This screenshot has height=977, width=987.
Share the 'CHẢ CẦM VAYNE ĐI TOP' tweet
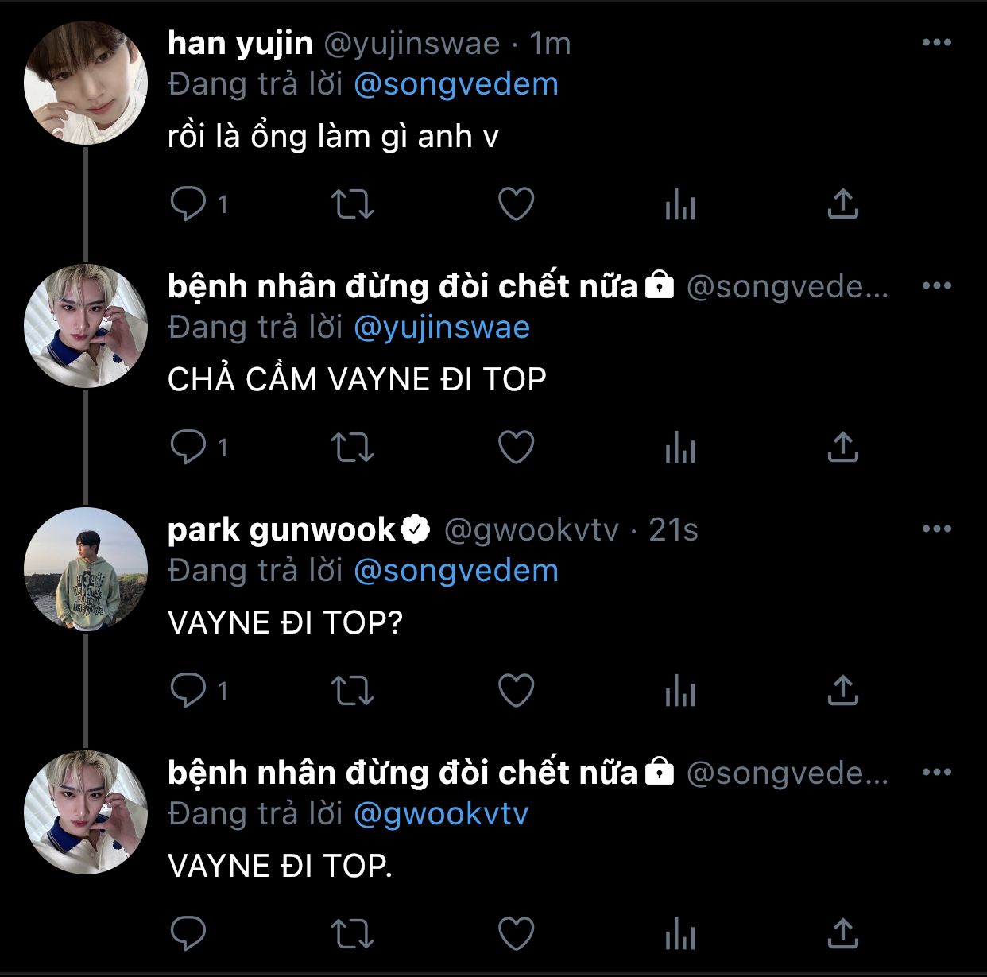pos(842,448)
